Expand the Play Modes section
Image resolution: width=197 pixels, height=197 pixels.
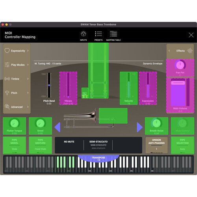(17, 65)
